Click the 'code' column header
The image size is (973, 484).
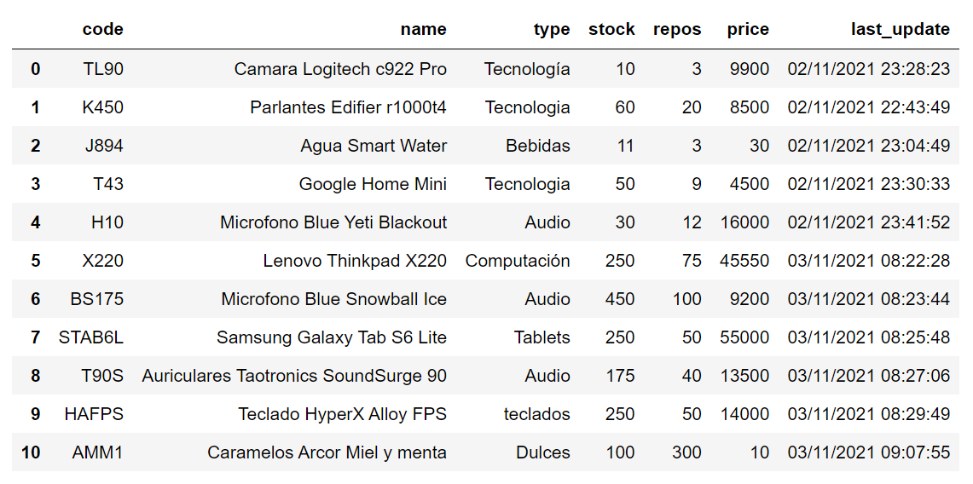(102, 29)
